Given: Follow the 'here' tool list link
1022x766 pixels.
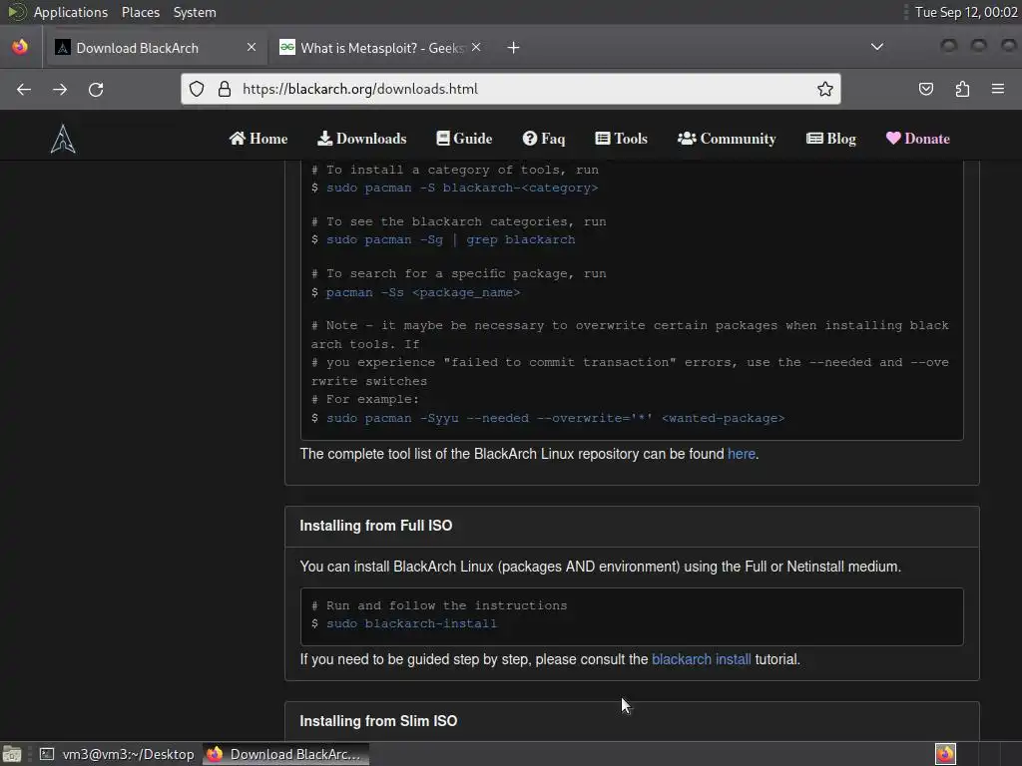Looking at the screenshot, I should (x=742, y=454).
